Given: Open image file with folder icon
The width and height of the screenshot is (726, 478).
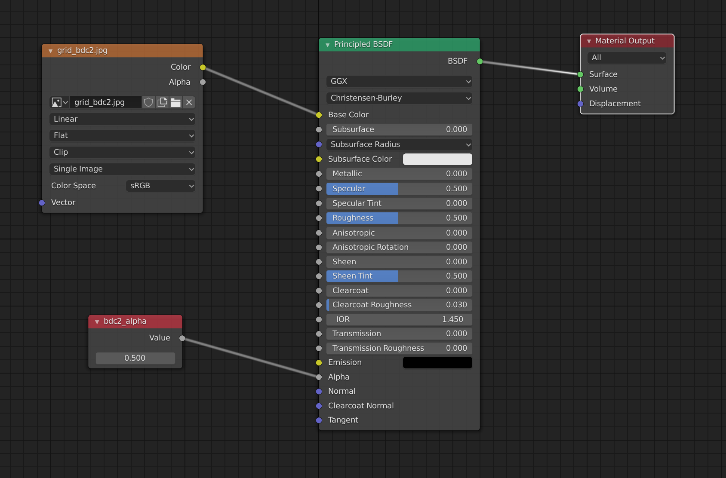Looking at the screenshot, I should coord(175,102).
